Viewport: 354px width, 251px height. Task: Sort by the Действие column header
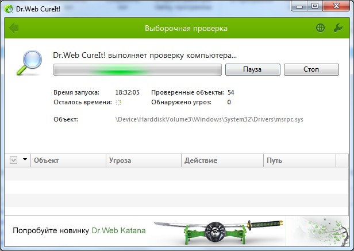coord(222,160)
